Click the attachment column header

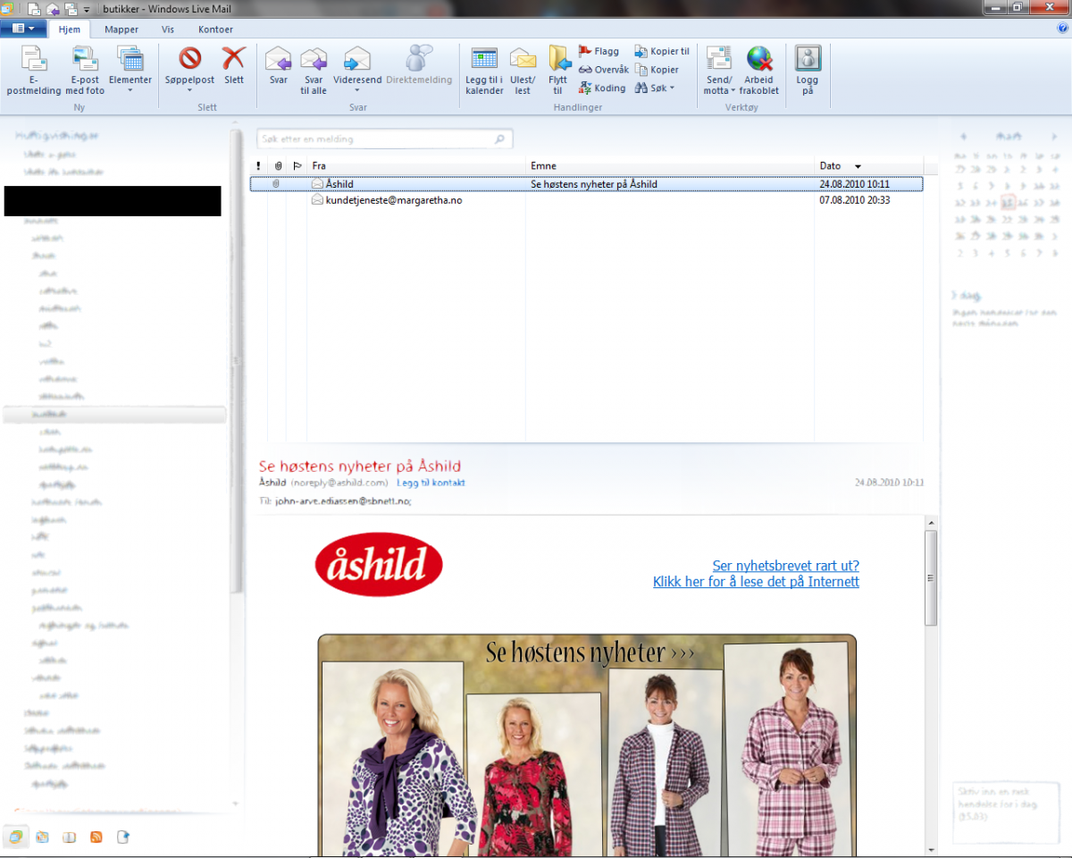[x=278, y=166]
